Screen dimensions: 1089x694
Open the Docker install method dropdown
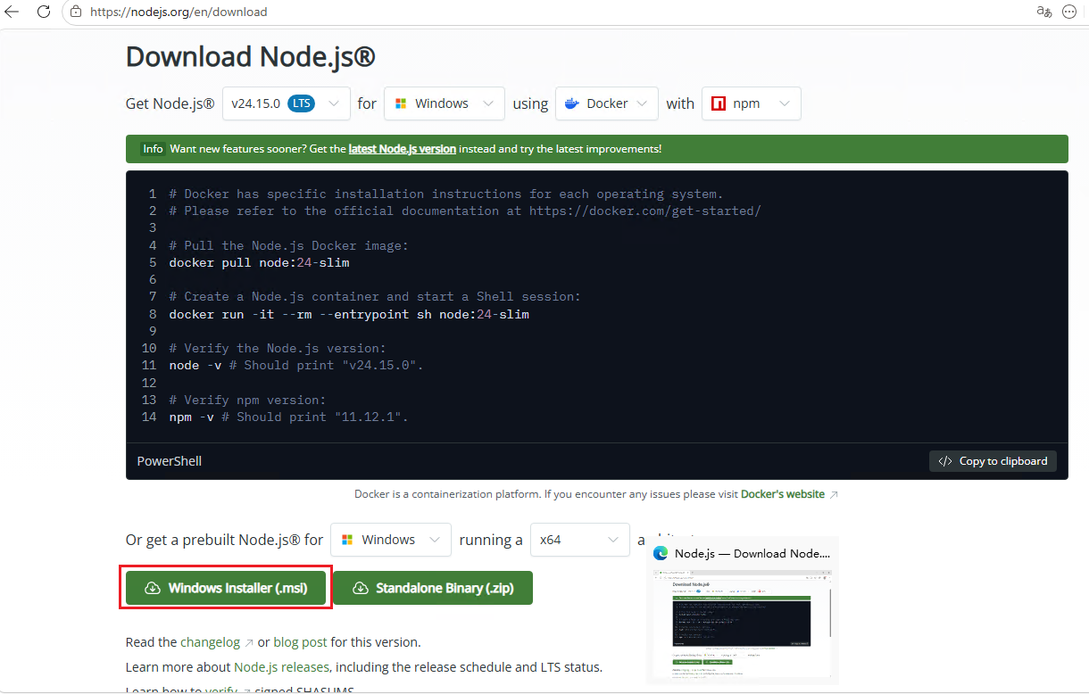click(x=607, y=103)
